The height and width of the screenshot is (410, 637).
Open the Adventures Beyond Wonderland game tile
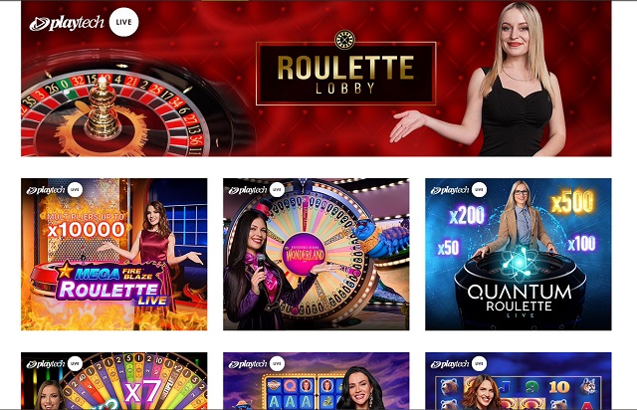[x=317, y=255]
